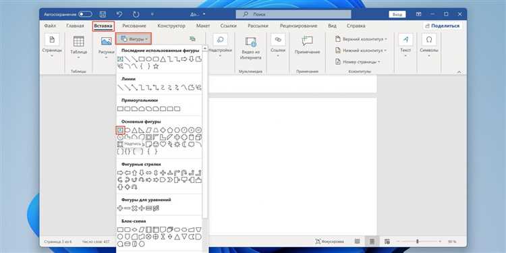Expand Нижний колонтитул dropdown

tap(361, 51)
